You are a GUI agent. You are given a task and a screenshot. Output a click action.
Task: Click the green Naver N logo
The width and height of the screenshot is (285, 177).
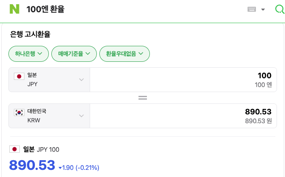tap(14, 9)
